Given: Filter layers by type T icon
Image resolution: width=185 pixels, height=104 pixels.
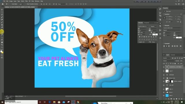Looking at the screenshot, I should [177, 58].
